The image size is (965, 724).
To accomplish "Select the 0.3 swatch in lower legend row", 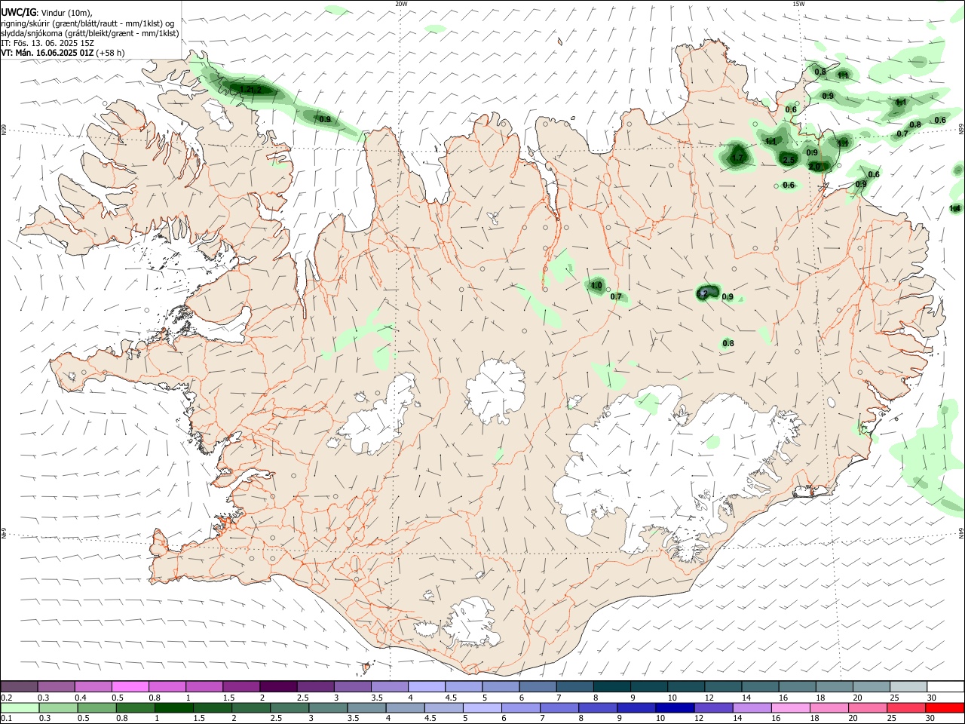I will (58, 707).
